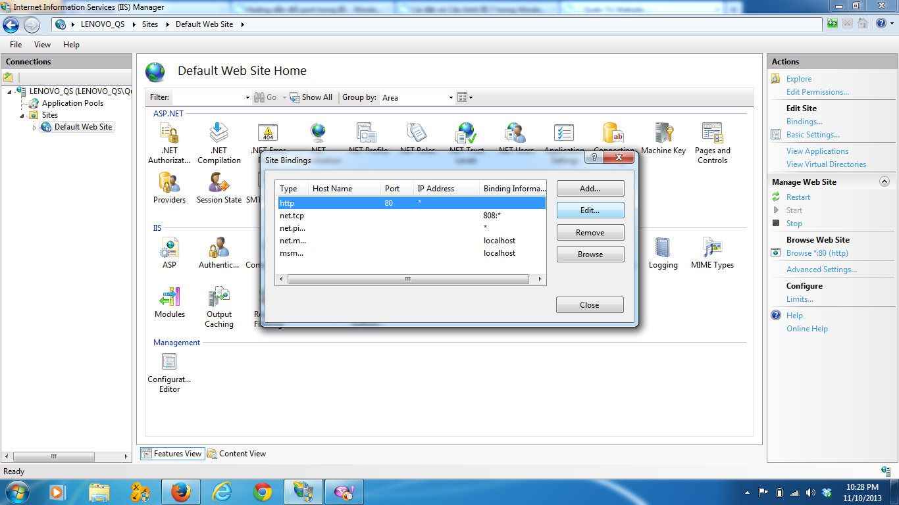This screenshot has width=899, height=505.
Task: Collapse the Manage Web Site section
Action: click(x=885, y=181)
